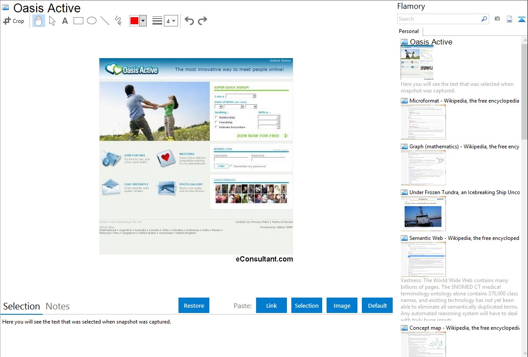Image resolution: width=528 pixels, height=357 pixels.
Task: Click the page document icon beside camera
Action: (x=509, y=19)
